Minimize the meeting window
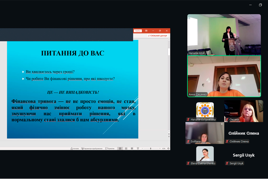The image size is (268, 179). pyautogui.click(x=250, y=5)
